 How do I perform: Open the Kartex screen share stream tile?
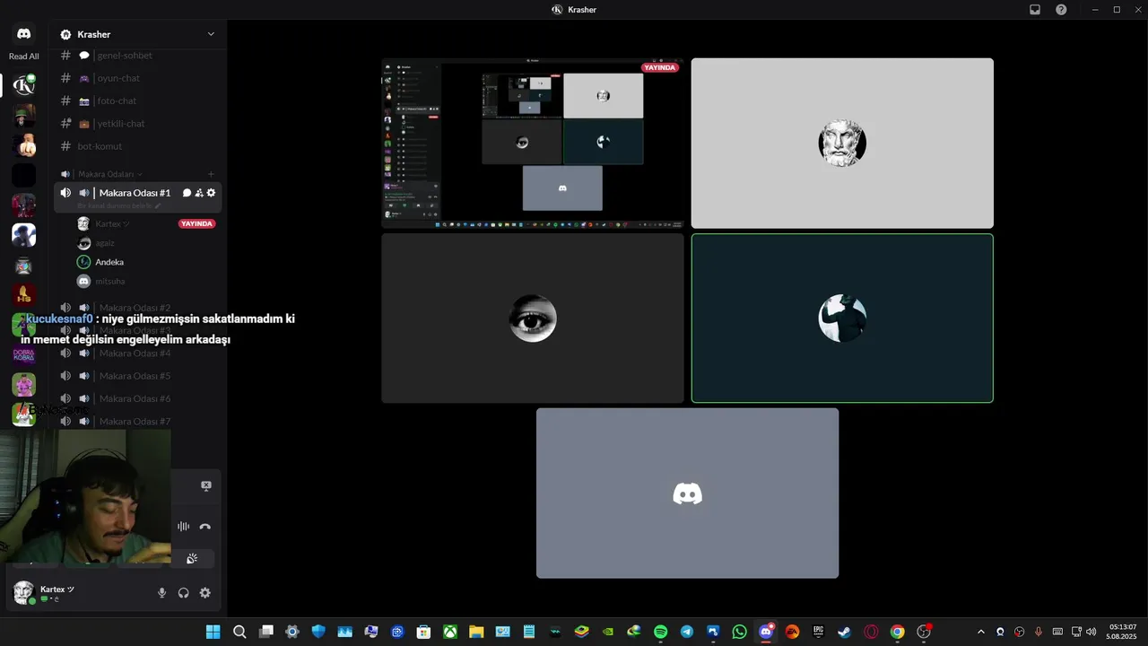(x=533, y=144)
